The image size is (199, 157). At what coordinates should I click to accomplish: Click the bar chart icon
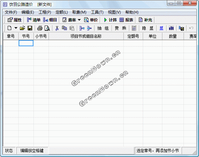coord(171,28)
